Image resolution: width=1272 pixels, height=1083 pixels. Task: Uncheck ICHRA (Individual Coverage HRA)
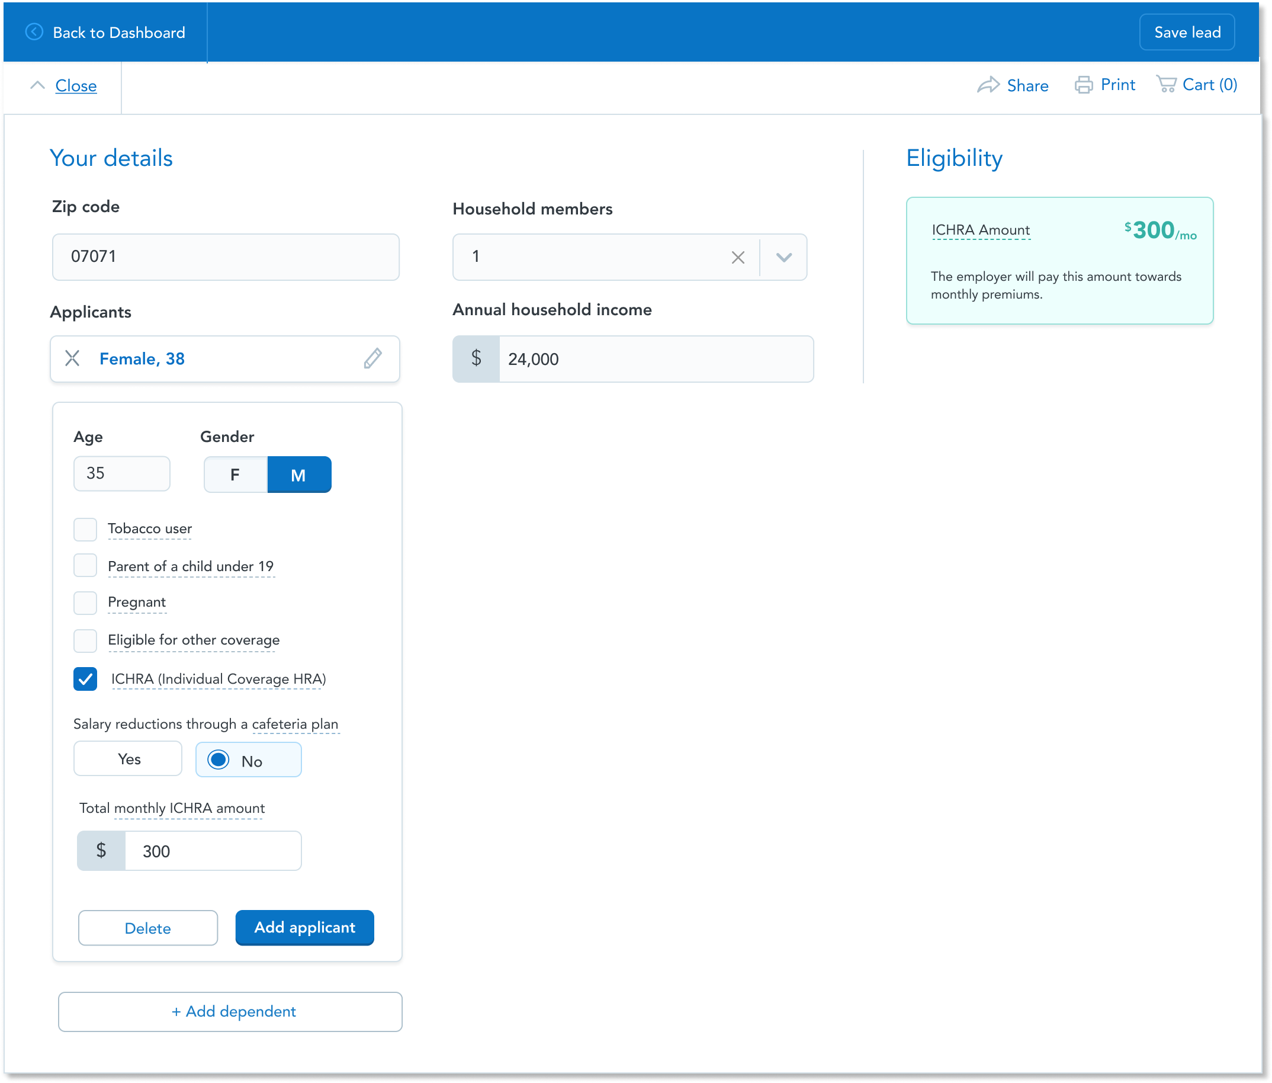tap(85, 679)
